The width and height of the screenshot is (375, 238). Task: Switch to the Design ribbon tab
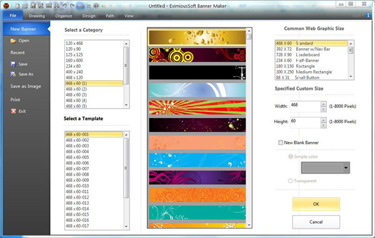tap(89, 16)
